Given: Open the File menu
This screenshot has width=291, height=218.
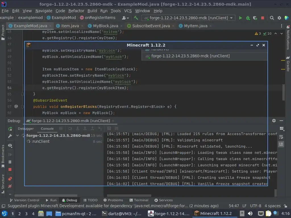Looking at the screenshot, I should pos(5,11).
